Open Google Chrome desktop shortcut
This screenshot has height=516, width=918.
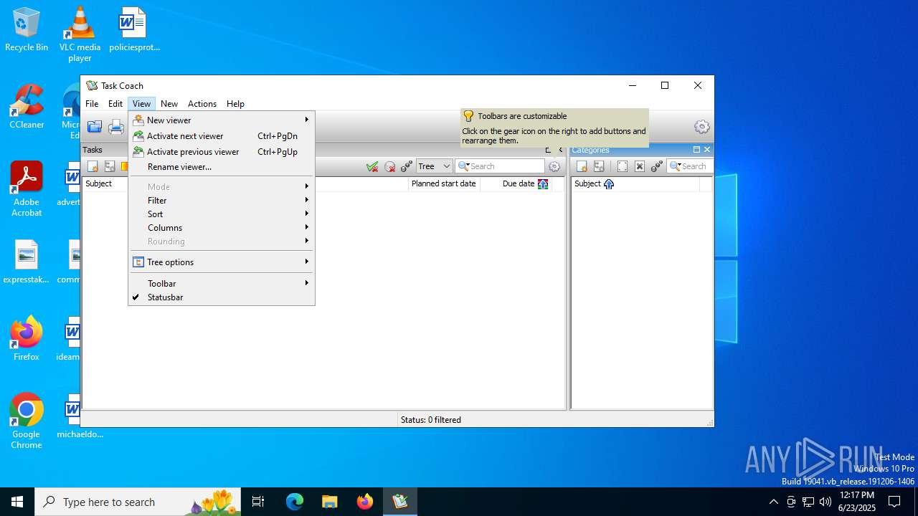coord(27,421)
